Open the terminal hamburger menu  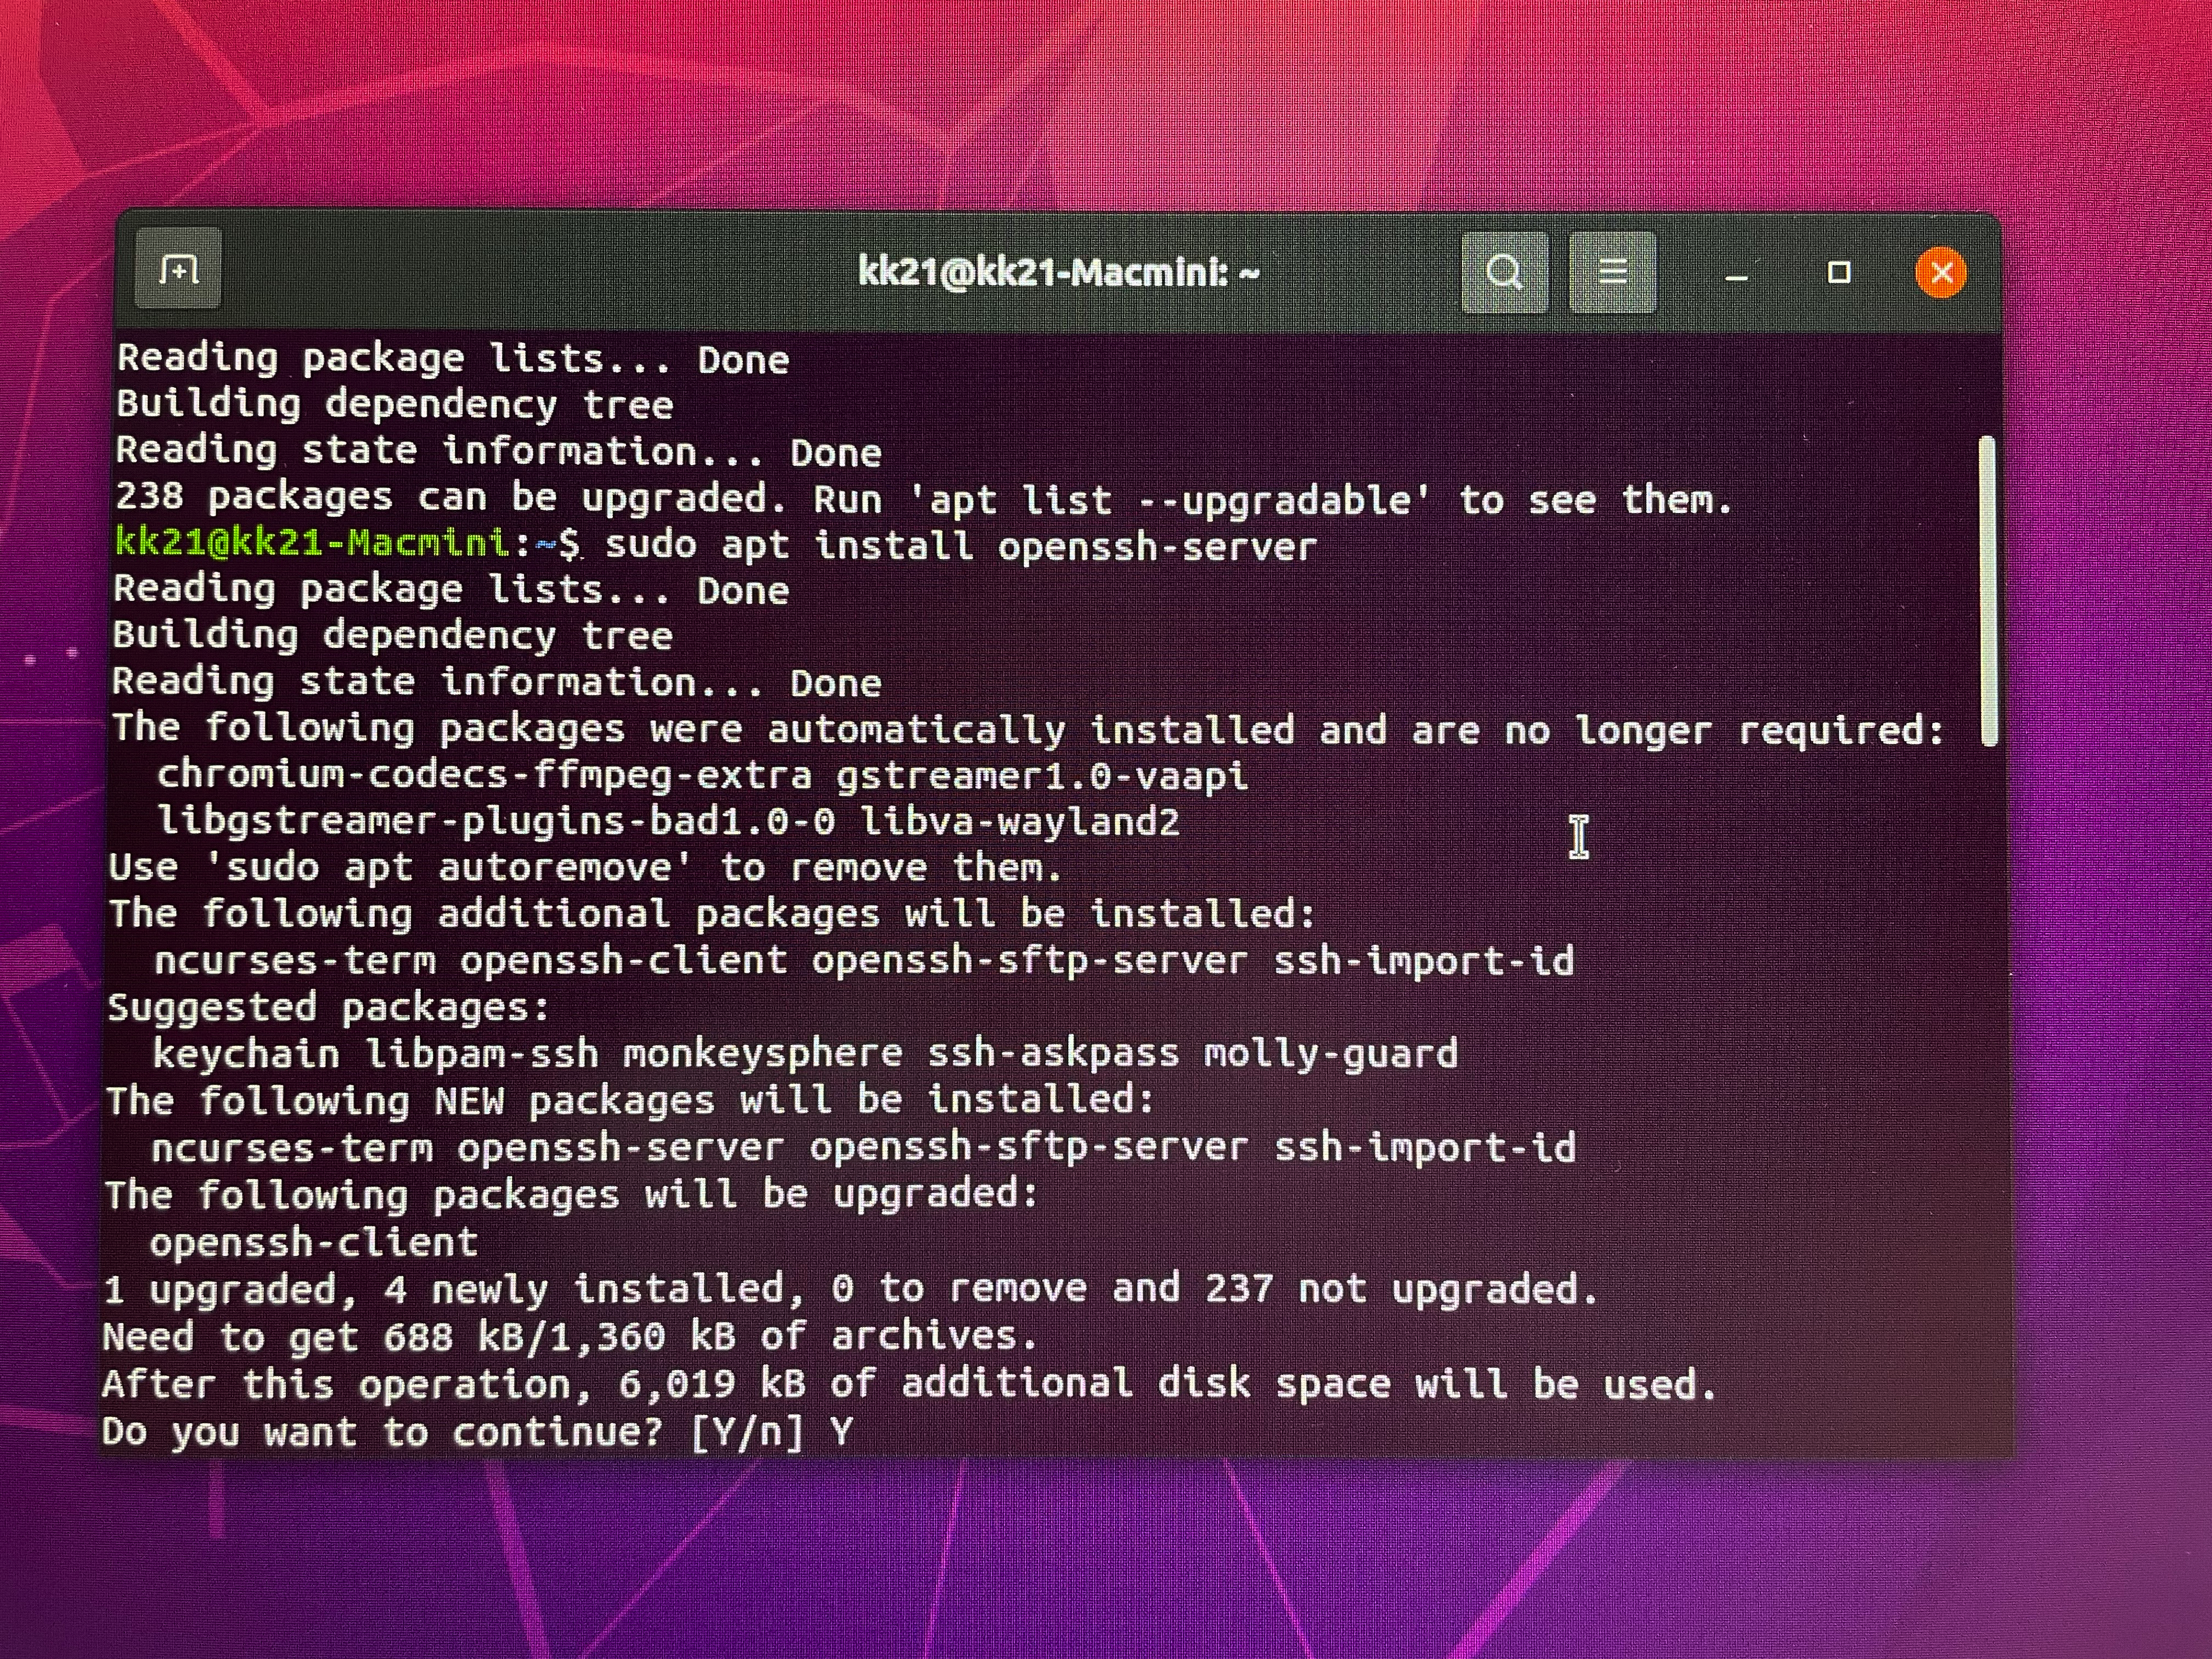(1612, 272)
